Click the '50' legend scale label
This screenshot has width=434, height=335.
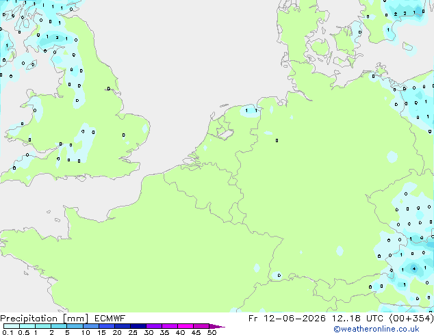point(212,332)
